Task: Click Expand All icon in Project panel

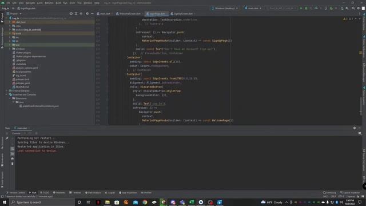Action: [x=76, y=14]
